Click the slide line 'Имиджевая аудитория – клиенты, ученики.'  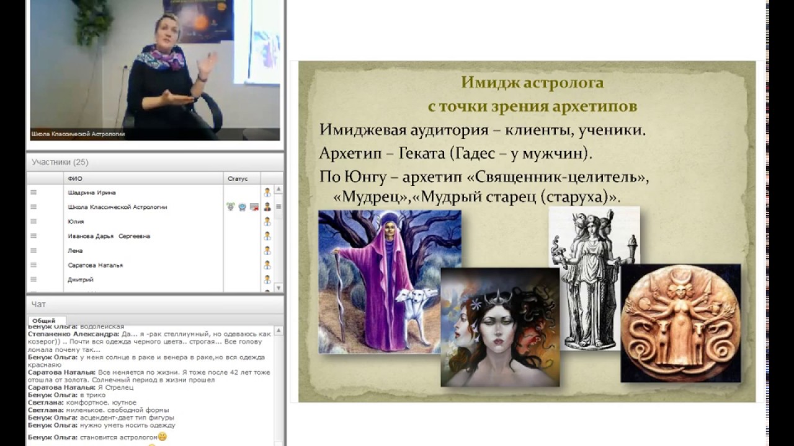coord(481,130)
